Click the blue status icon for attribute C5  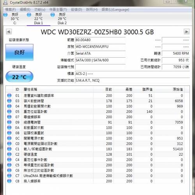tap(9, 165)
